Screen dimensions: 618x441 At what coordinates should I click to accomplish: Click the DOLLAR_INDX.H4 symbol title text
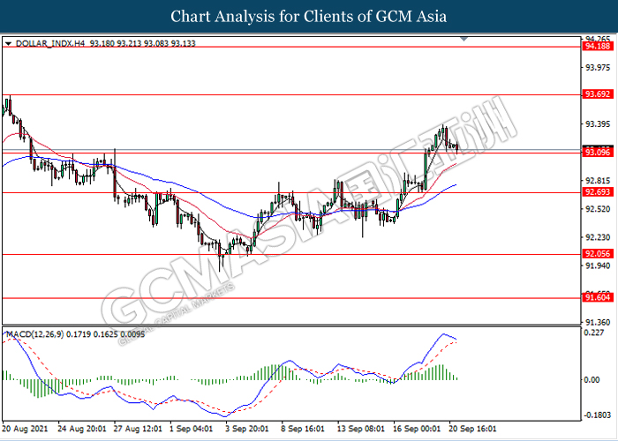pos(50,44)
